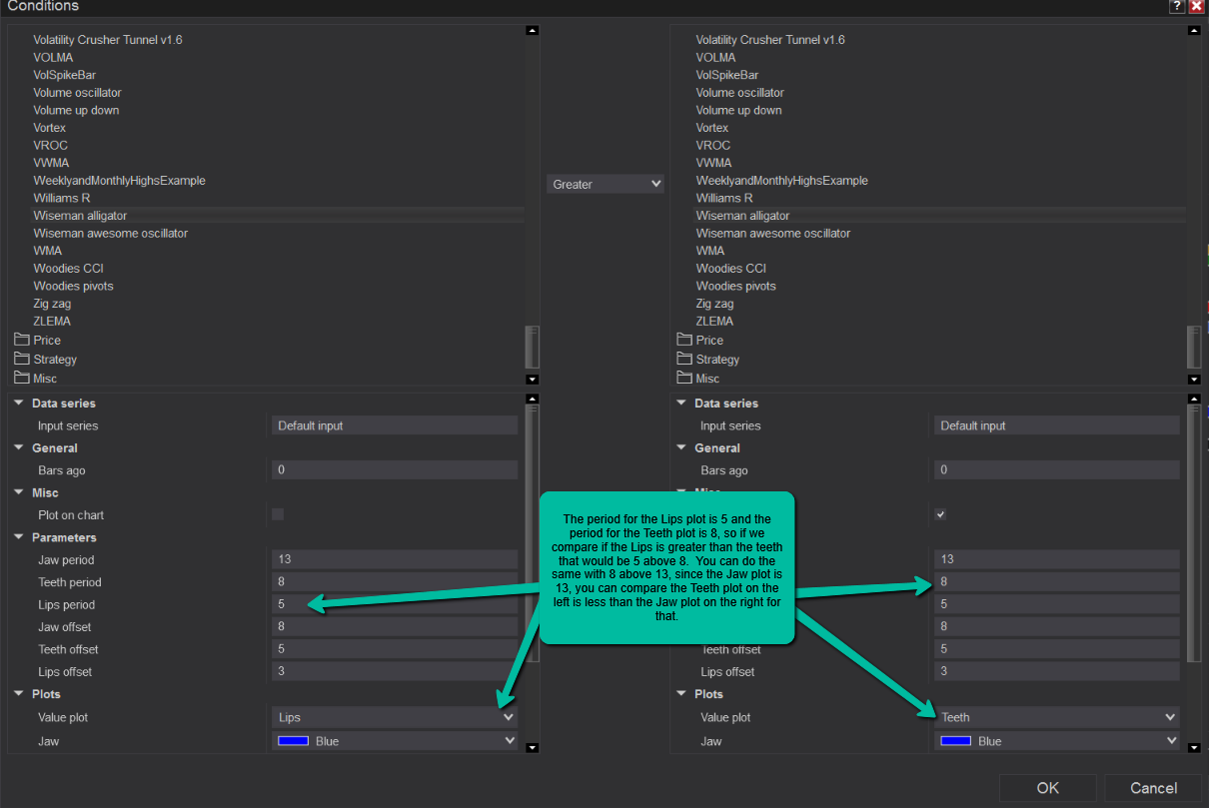Viewport: 1209px width, 808px height.
Task: Select WeeklyandMonthlyHighsExample in the right list
Action: pyautogui.click(x=782, y=181)
